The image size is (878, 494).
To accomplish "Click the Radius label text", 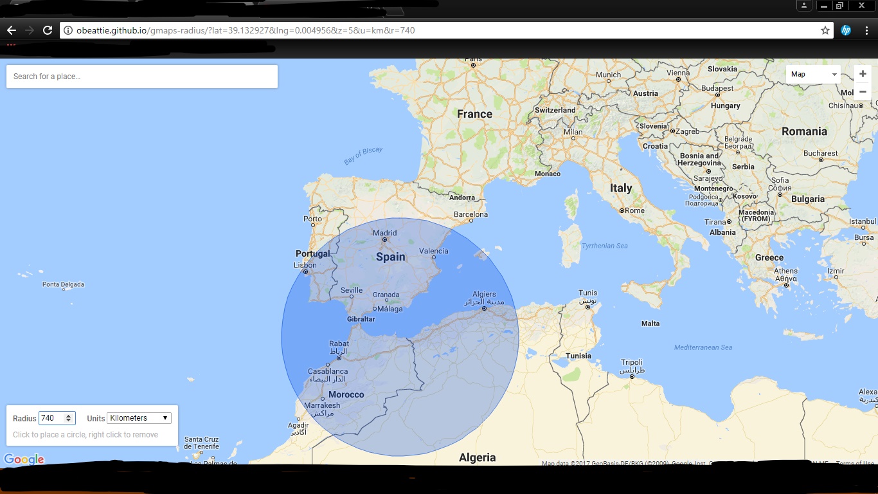I will [24, 418].
